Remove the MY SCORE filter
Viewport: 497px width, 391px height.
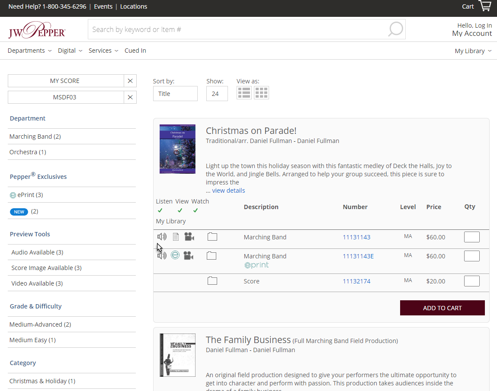click(x=130, y=81)
